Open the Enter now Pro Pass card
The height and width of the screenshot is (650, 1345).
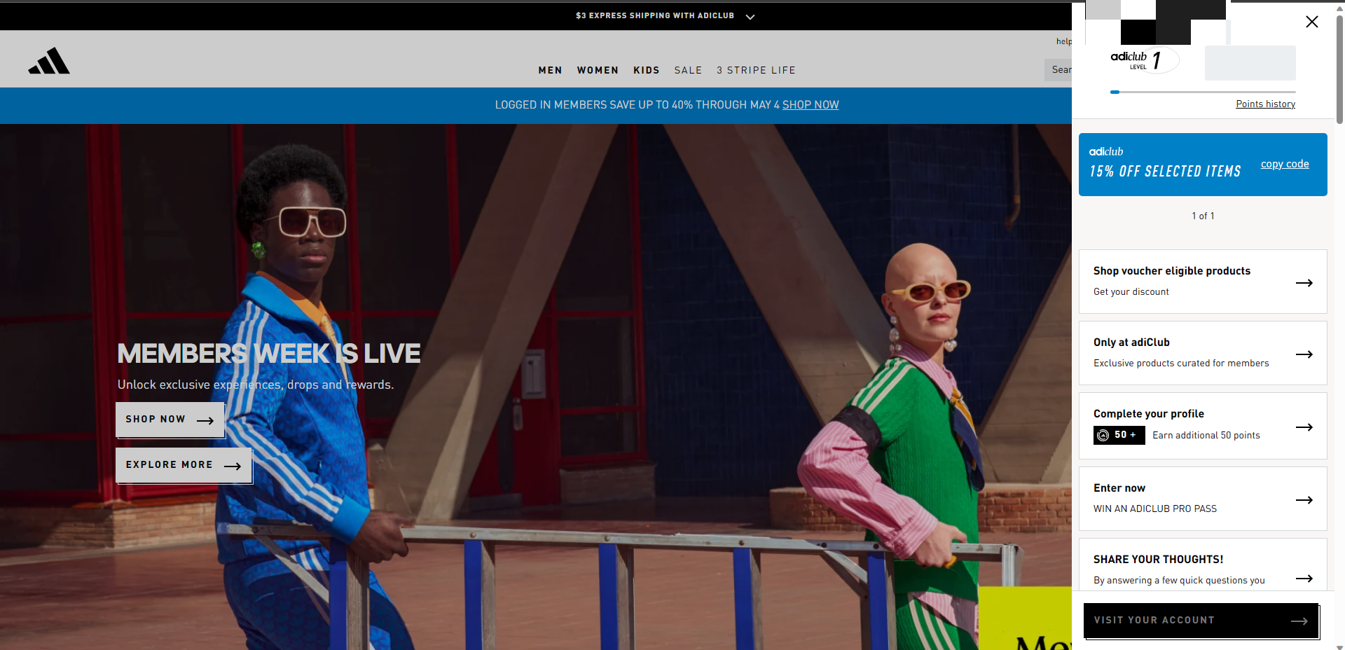(x=1203, y=499)
